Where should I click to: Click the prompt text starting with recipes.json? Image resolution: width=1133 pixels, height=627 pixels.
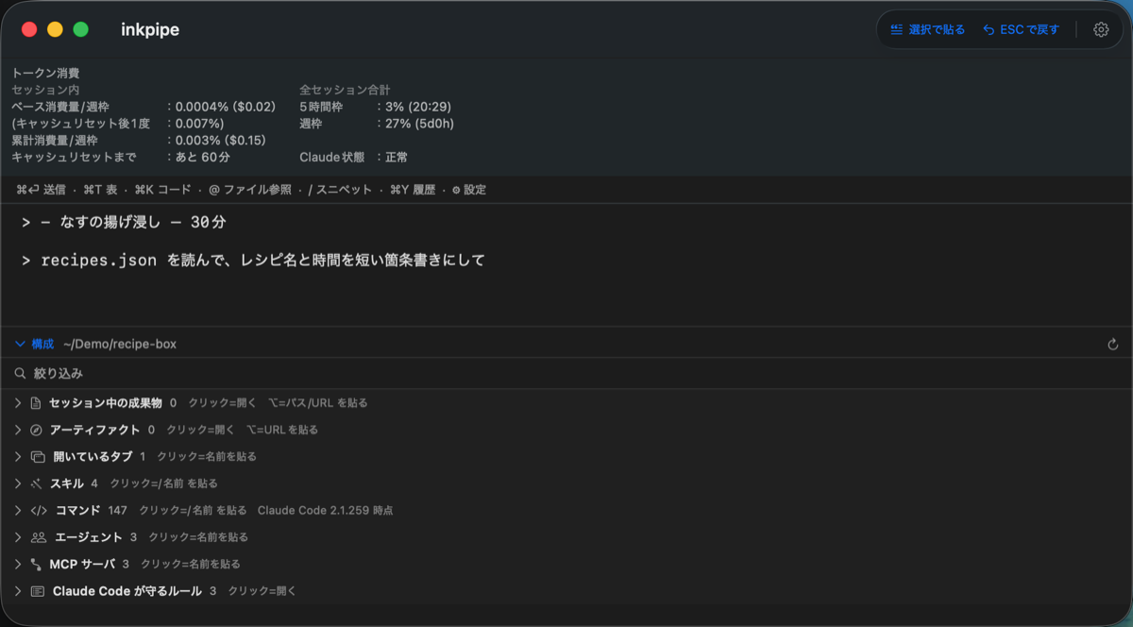tap(262, 260)
